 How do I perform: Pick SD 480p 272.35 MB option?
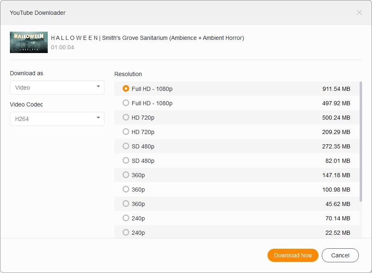126,146
